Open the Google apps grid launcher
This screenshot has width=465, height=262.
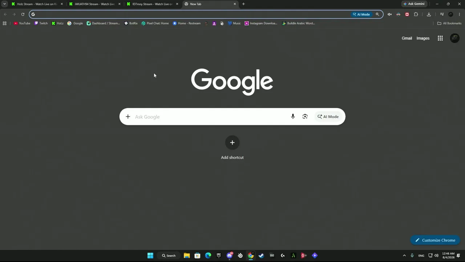[440, 38]
